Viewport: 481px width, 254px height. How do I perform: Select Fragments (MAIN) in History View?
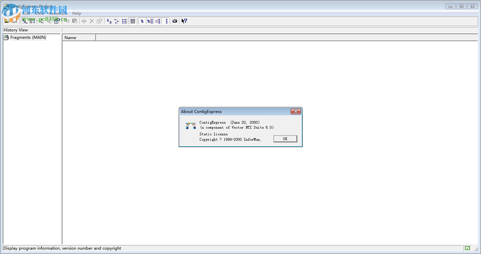tap(28, 37)
